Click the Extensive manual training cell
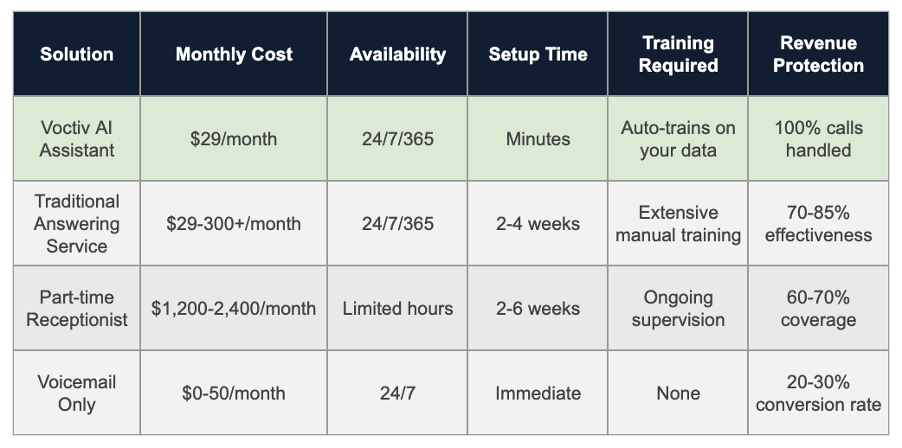Screen dimensions: 902x448 pos(678,223)
